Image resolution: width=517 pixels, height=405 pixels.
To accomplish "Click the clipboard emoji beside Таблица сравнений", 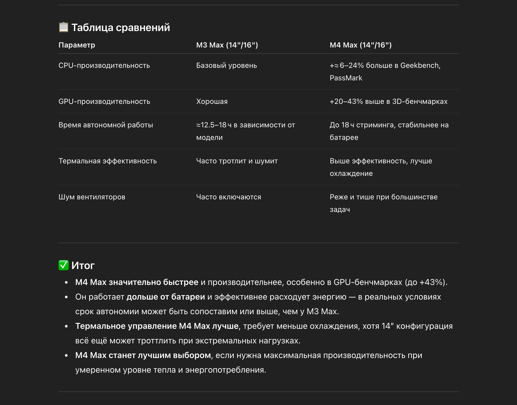I will point(63,27).
